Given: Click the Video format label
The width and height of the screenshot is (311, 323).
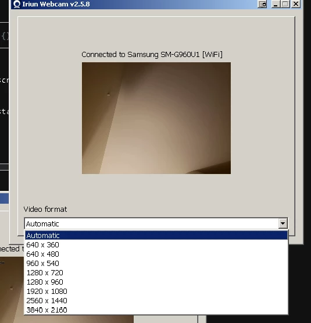Looking at the screenshot, I should (x=45, y=210).
